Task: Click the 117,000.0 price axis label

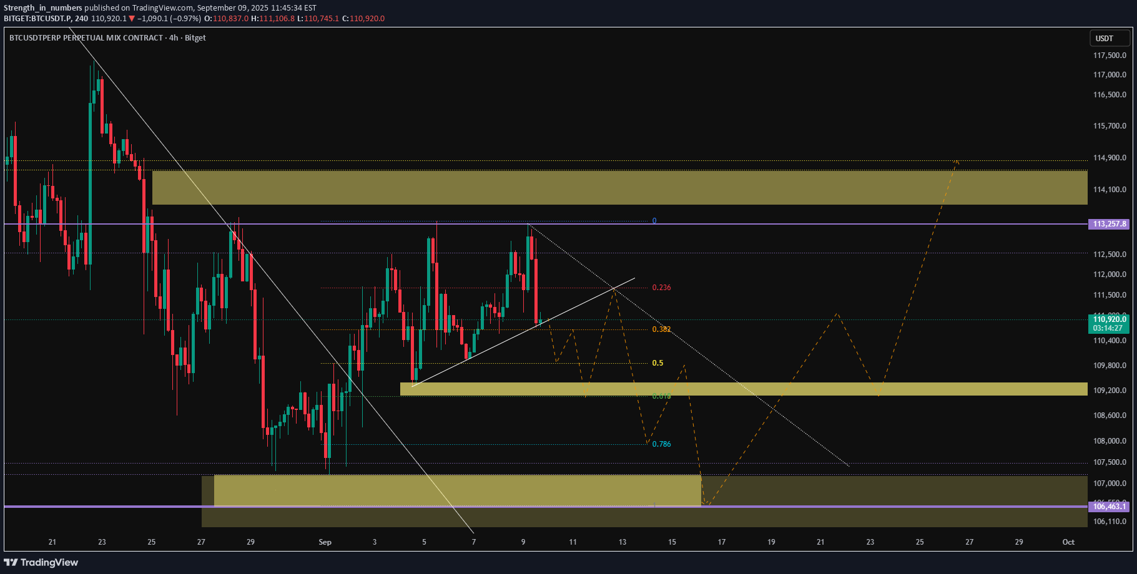Action: 1110,75
